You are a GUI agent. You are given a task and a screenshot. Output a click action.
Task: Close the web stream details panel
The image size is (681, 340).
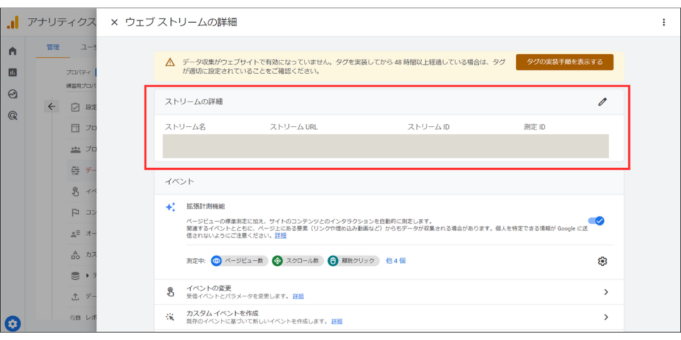(x=114, y=23)
